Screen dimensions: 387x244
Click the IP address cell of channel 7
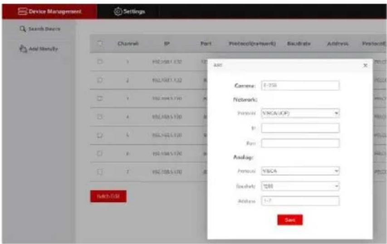(x=167, y=172)
